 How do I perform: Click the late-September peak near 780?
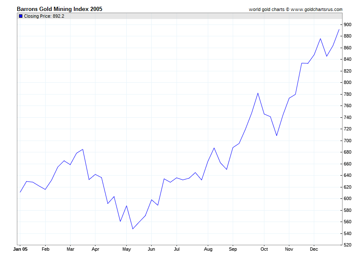(258, 93)
